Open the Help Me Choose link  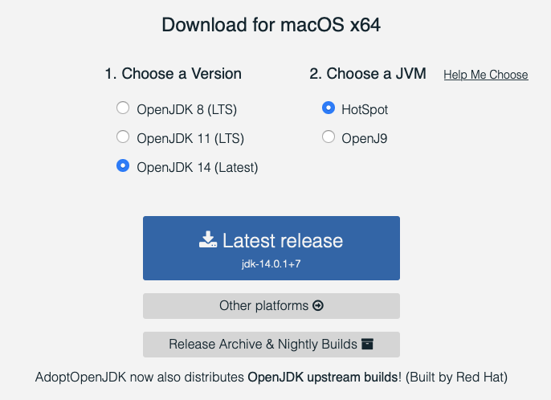tap(485, 75)
